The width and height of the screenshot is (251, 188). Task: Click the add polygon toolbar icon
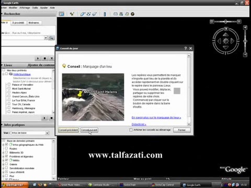pos(83,14)
